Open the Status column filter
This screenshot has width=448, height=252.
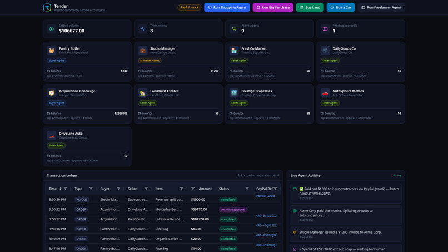pos(247,189)
